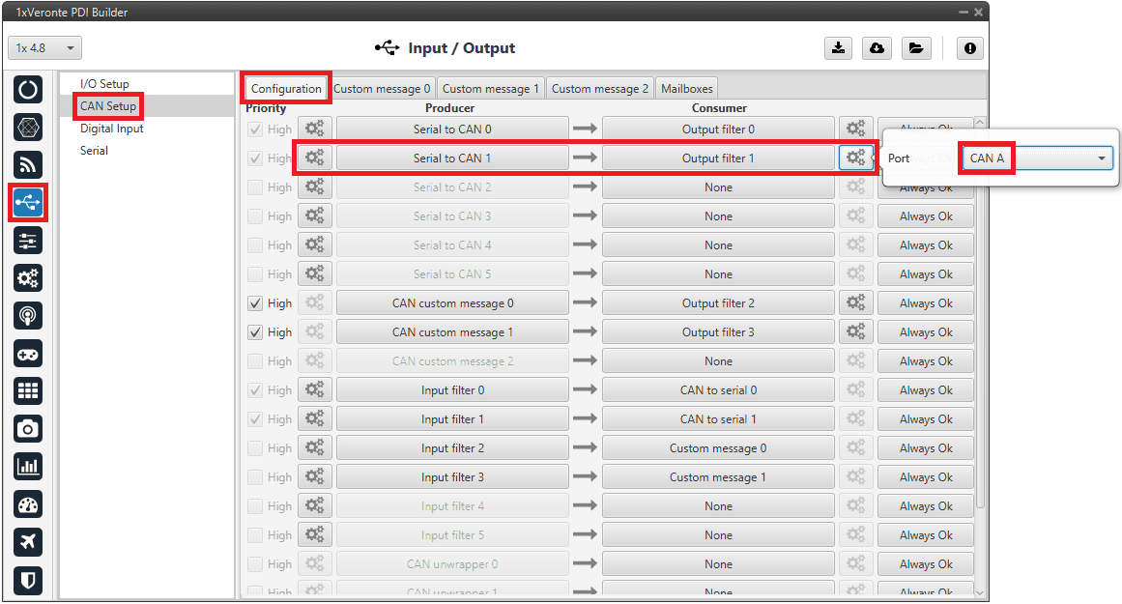Select the gamepad icon in left sidebar
The image size is (1122, 604).
28,354
